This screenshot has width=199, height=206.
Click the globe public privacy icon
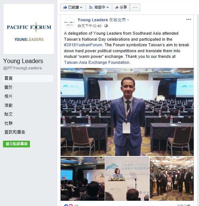pos(106,26)
